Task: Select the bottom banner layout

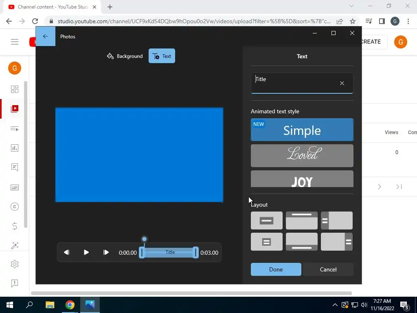Action: pos(302,242)
